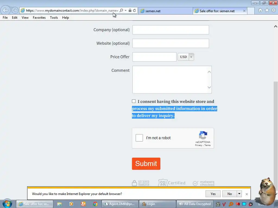This screenshot has height=208, width=278.
Task: Click the orange Submit button
Action: (x=146, y=164)
